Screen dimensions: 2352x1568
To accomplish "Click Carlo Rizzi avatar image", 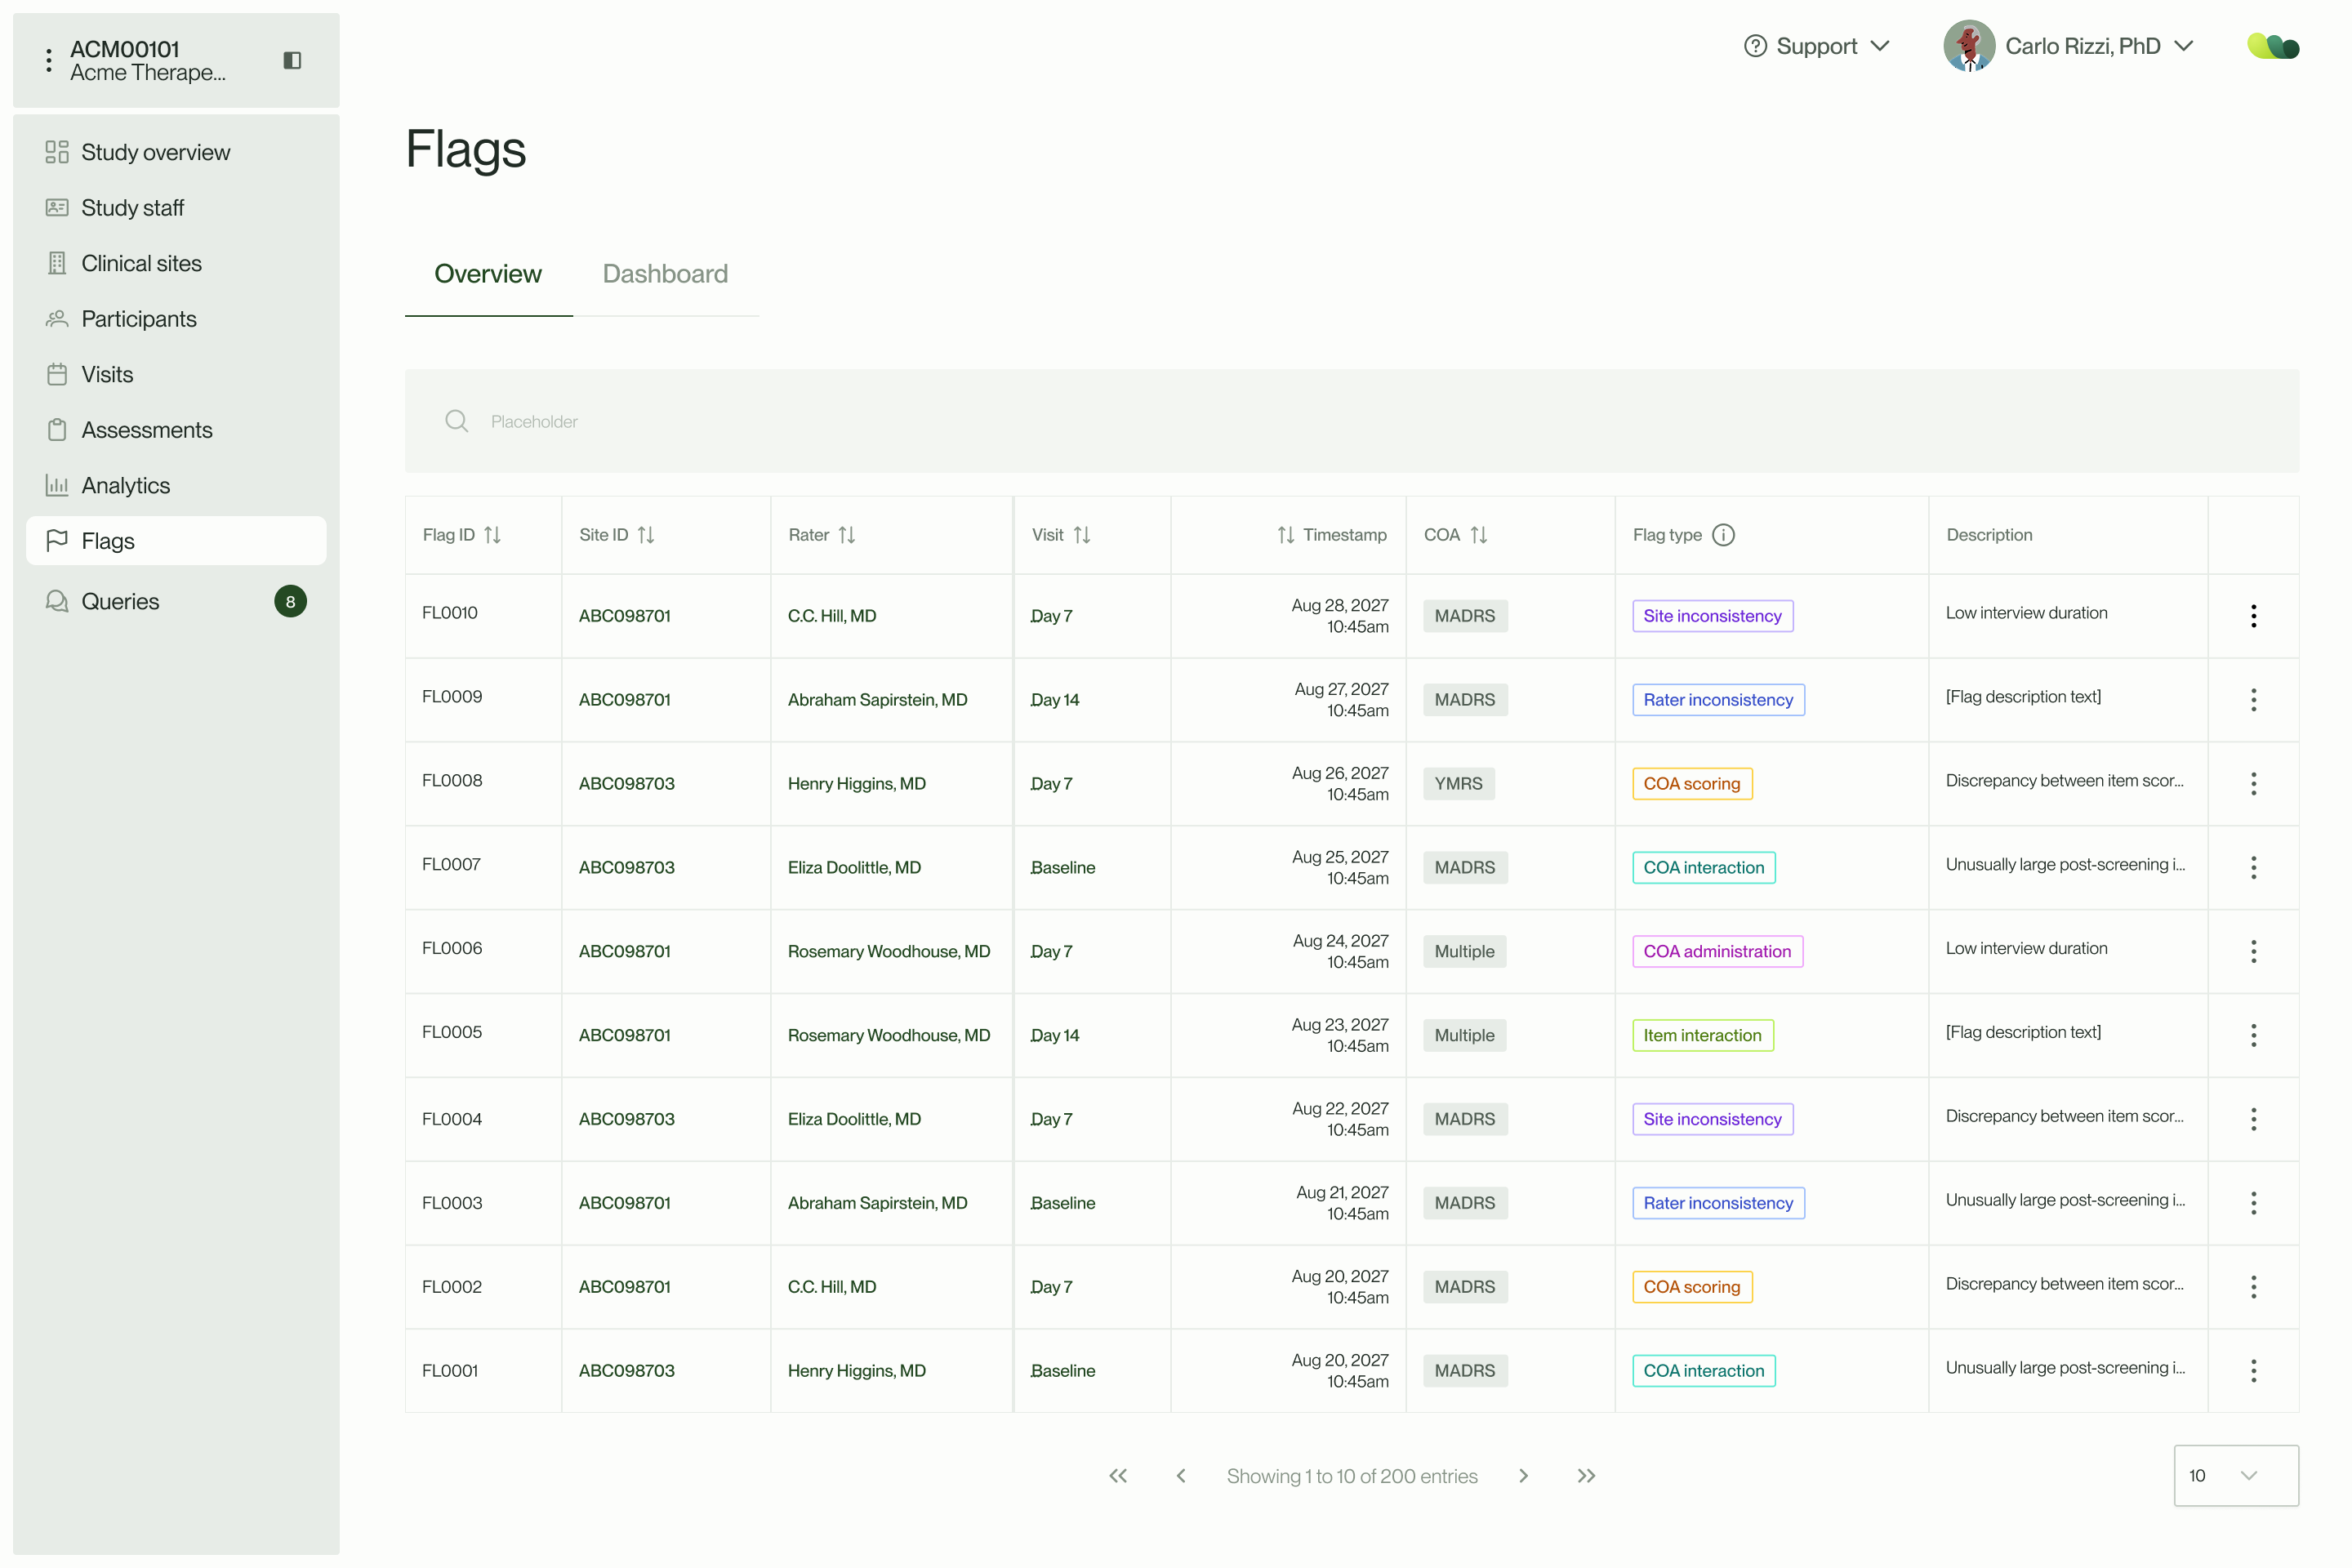I will [x=1969, y=46].
